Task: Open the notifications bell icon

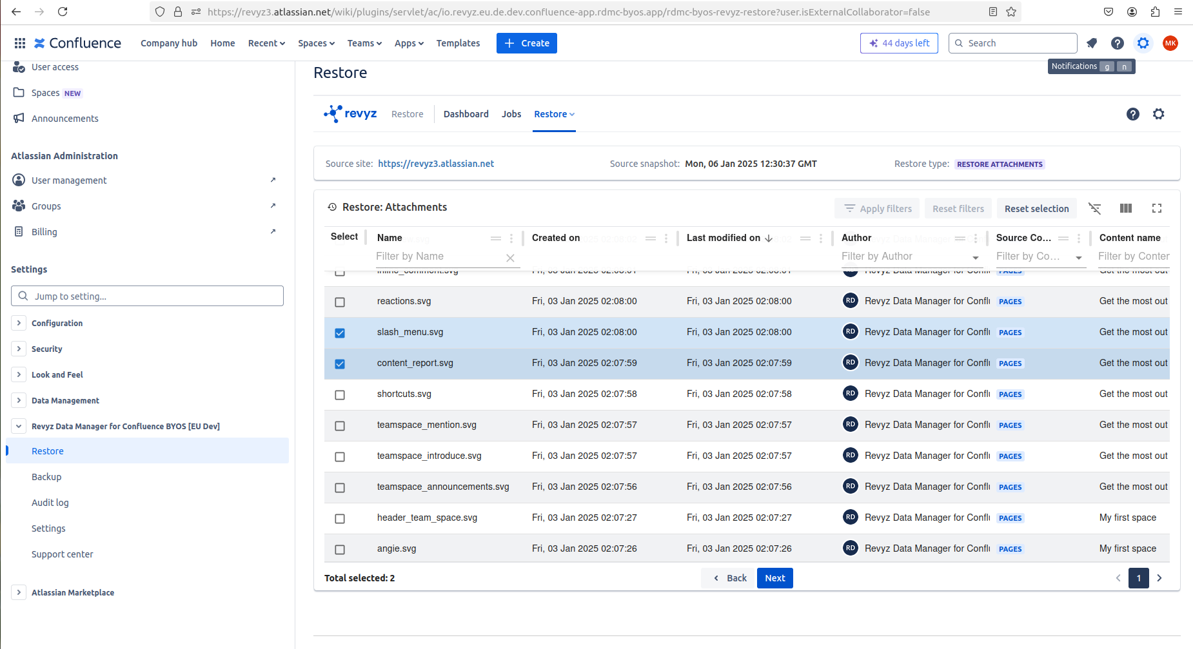Action: point(1092,43)
